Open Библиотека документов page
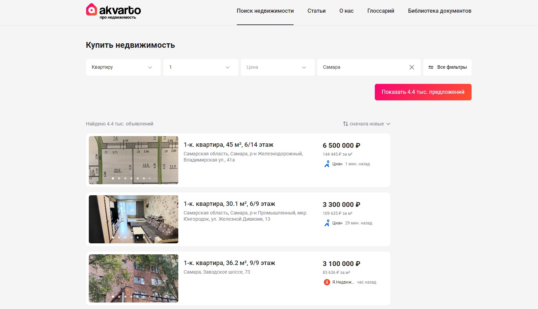Viewport: 538px width, 309px height. coord(440,11)
